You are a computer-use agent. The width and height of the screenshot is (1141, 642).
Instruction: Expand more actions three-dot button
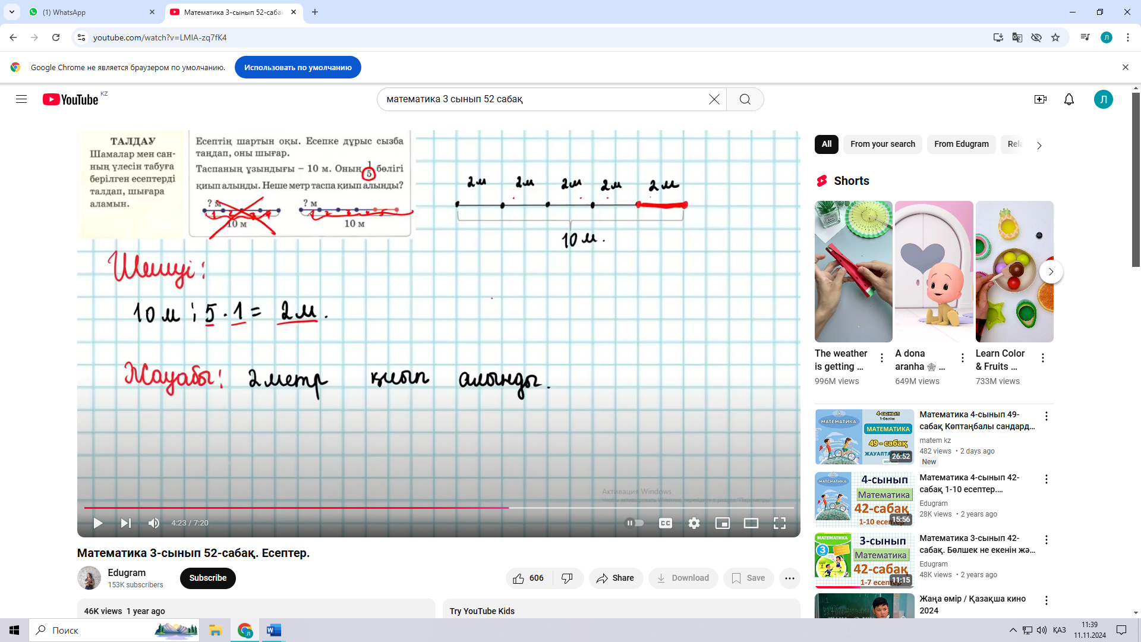tap(789, 578)
